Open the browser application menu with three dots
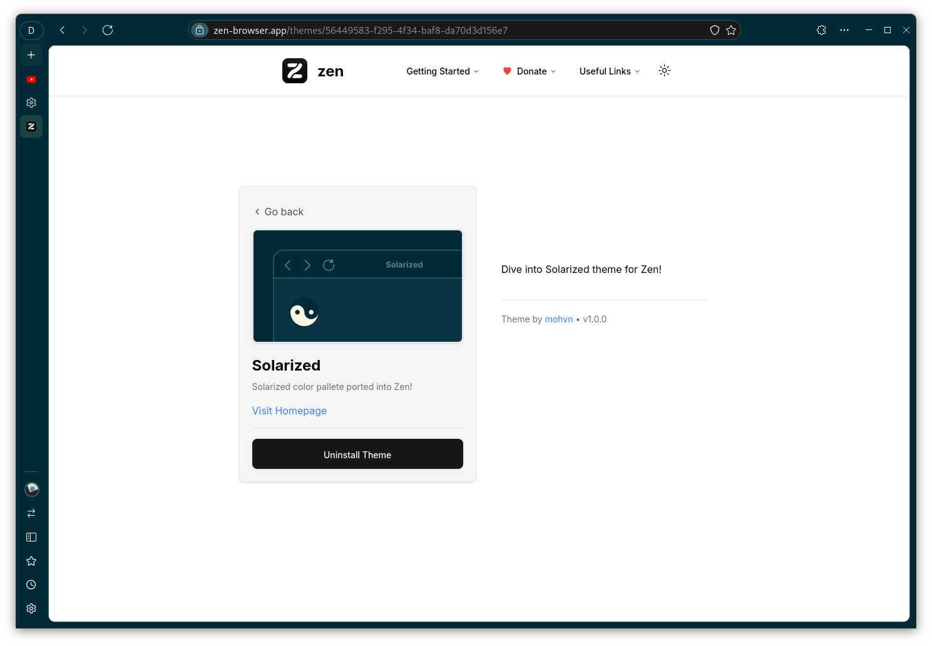 [844, 29]
